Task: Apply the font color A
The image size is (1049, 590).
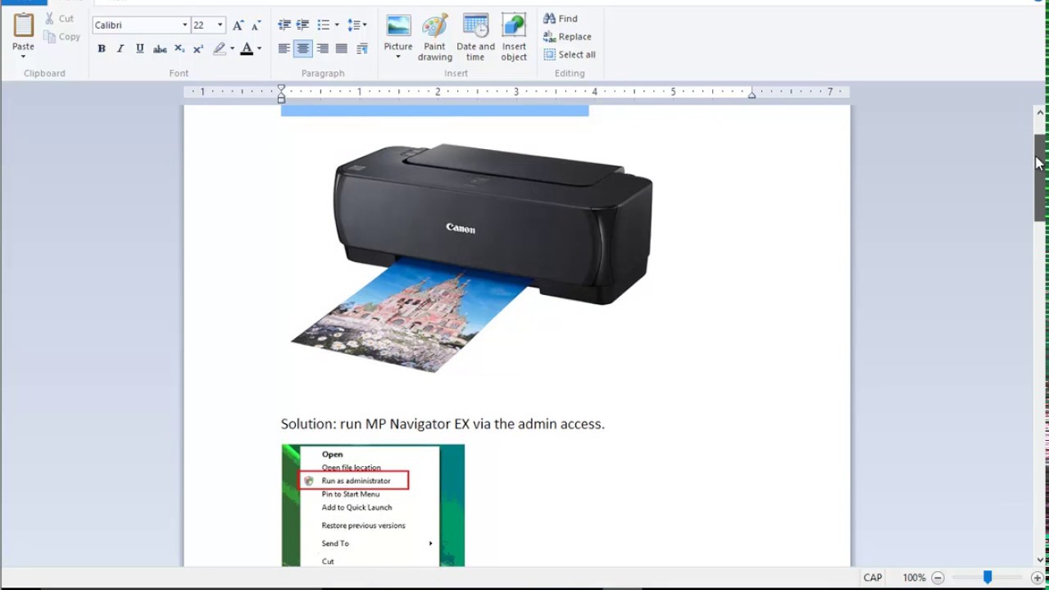Action: click(246, 49)
